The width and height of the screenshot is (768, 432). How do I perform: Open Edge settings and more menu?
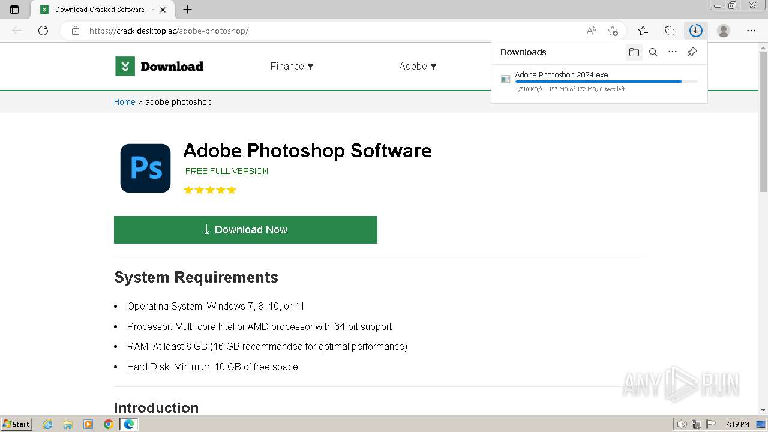click(x=751, y=31)
